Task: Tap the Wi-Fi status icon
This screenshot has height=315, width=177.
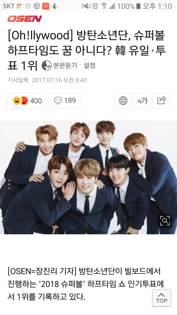Action: coord(104,6)
